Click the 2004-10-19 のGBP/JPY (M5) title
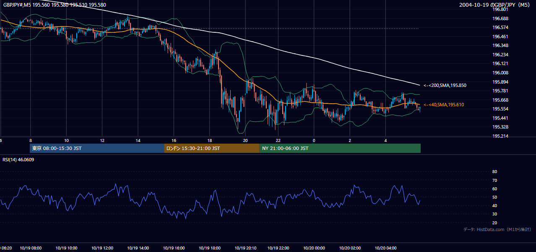 [x=495, y=5]
